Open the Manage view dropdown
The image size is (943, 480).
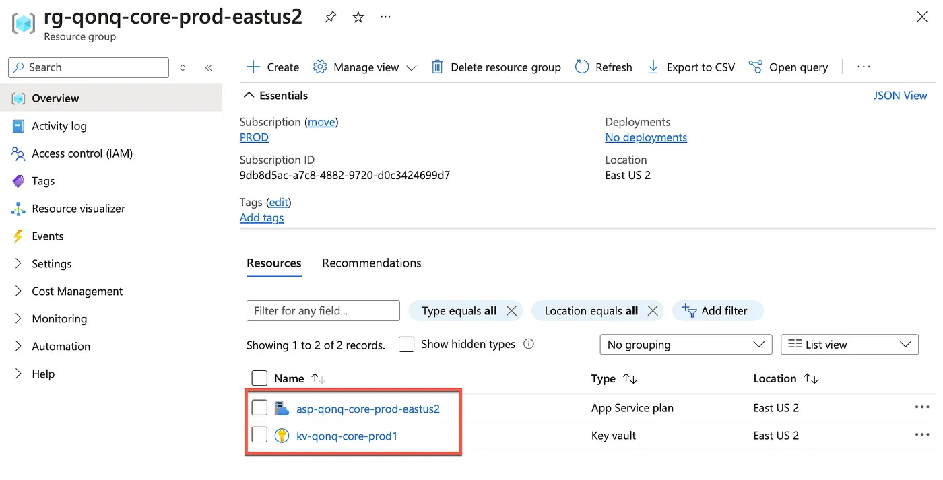pyautogui.click(x=365, y=67)
